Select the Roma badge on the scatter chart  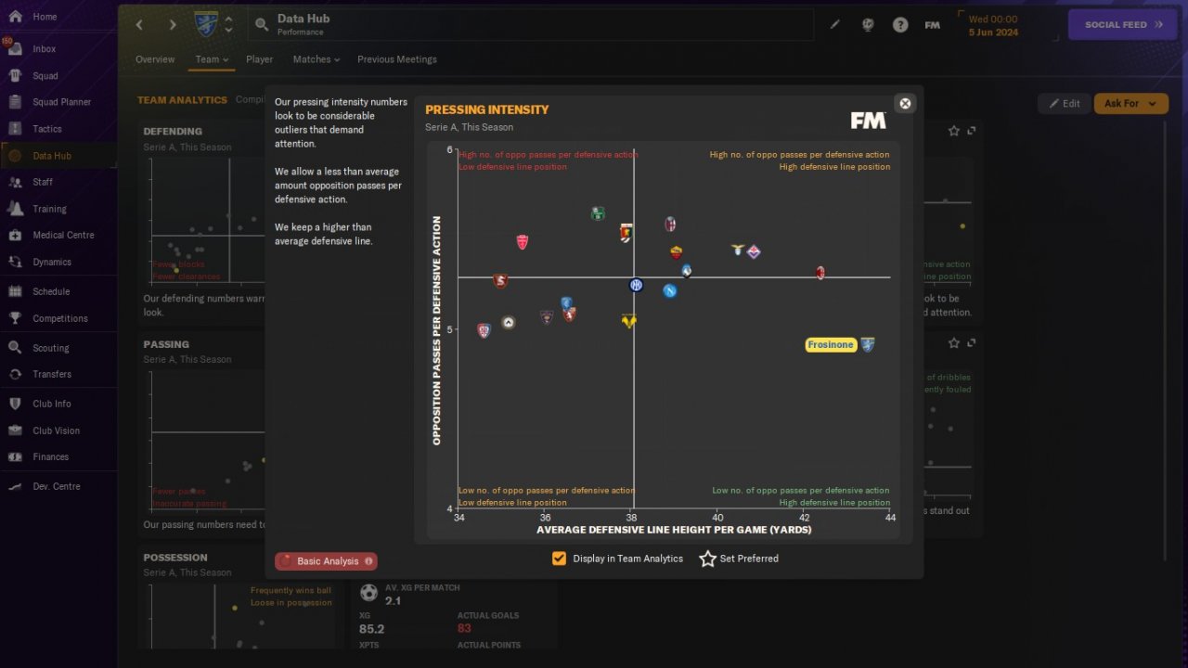click(676, 251)
